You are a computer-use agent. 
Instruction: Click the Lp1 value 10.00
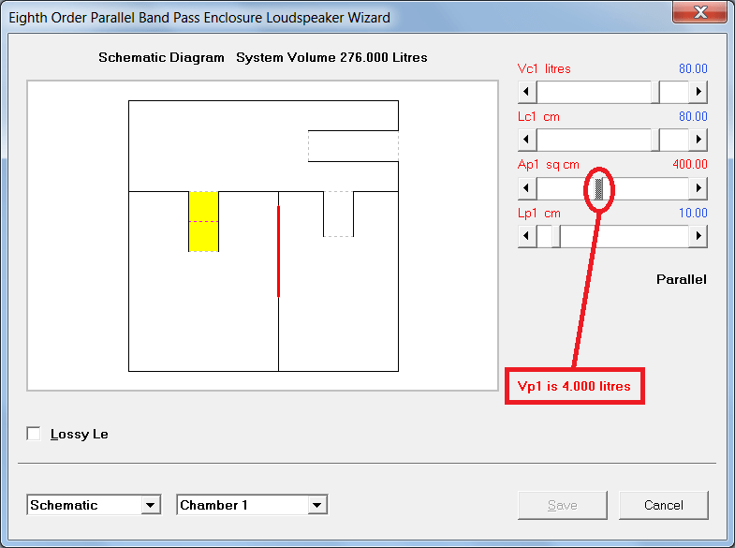tap(693, 214)
